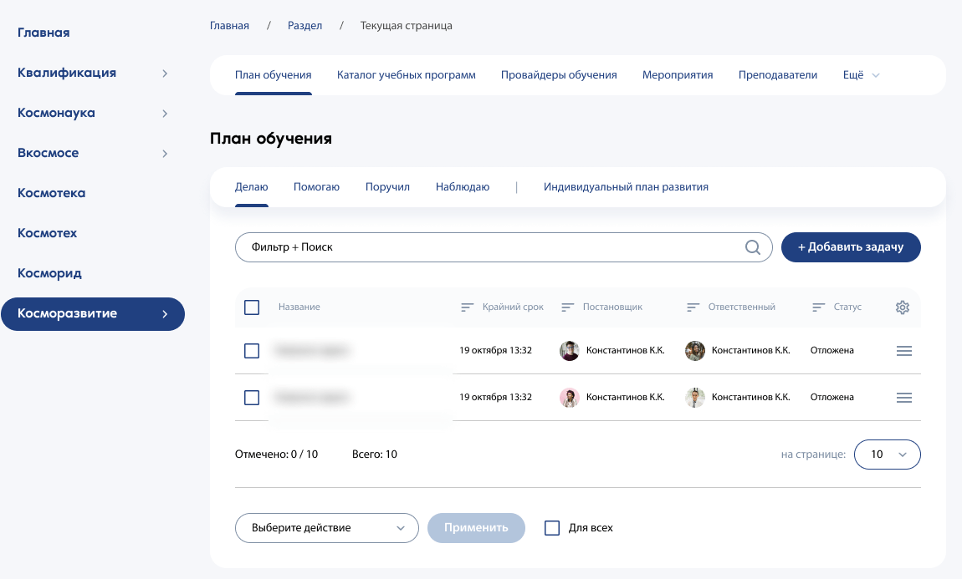Open Квалификация sidebar item

point(67,74)
